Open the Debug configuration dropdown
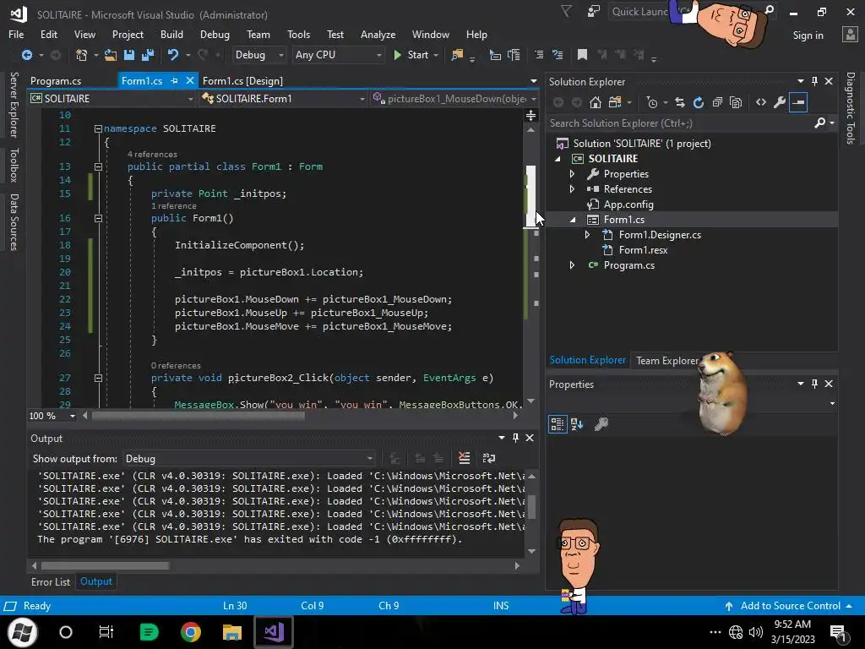This screenshot has height=649, width=865. tap(280, 55)
